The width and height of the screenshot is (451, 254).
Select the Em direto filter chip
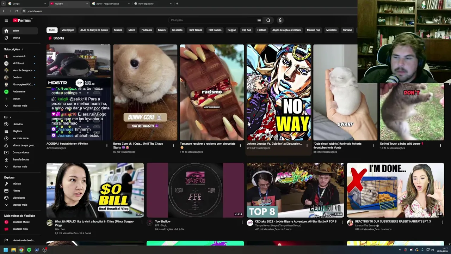coord(177,30)
